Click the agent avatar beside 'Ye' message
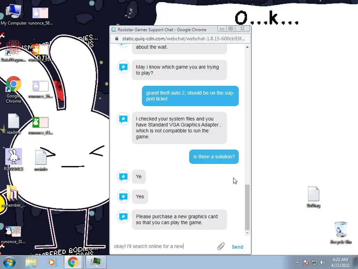The height and width of the screenshot is (269, 358). 123,177
